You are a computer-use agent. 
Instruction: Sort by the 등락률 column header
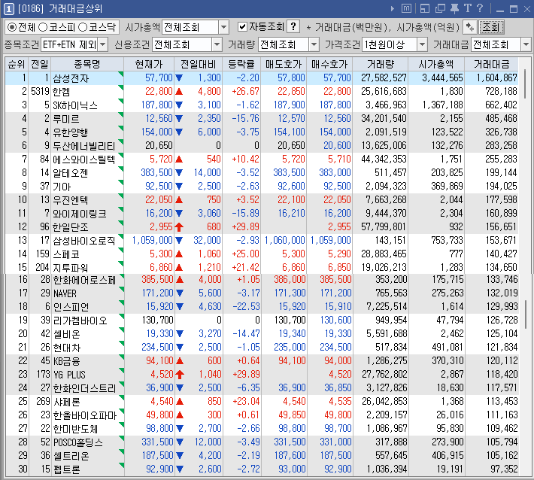[x=241, y=64]
